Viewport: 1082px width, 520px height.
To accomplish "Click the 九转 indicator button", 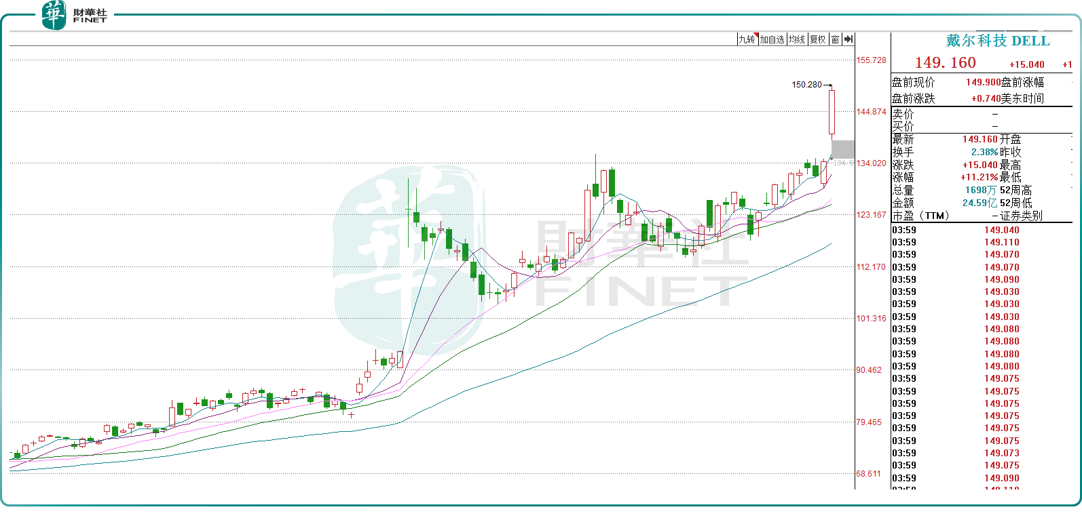I will point(747,39).
